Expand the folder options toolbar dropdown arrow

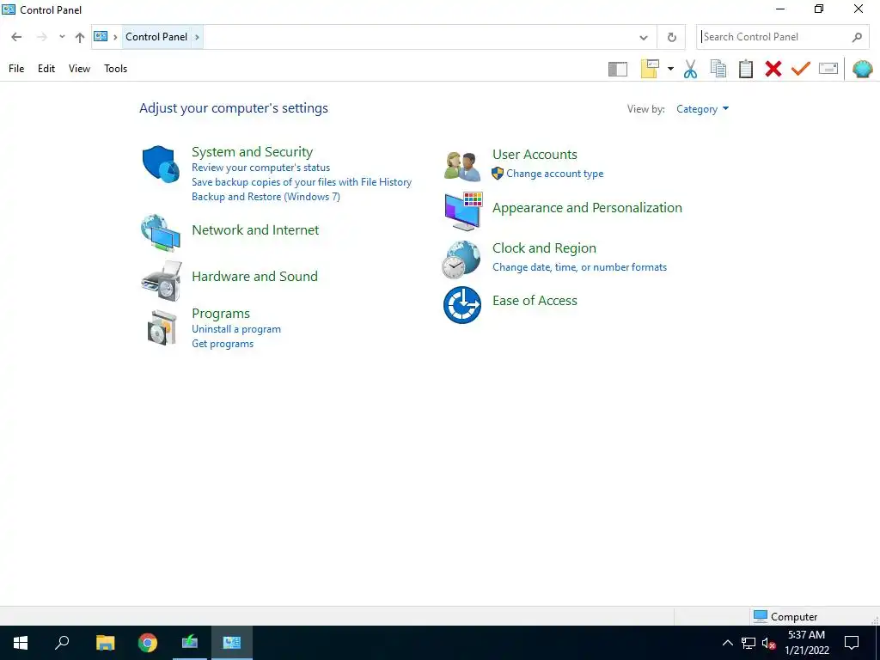point(670,69)
